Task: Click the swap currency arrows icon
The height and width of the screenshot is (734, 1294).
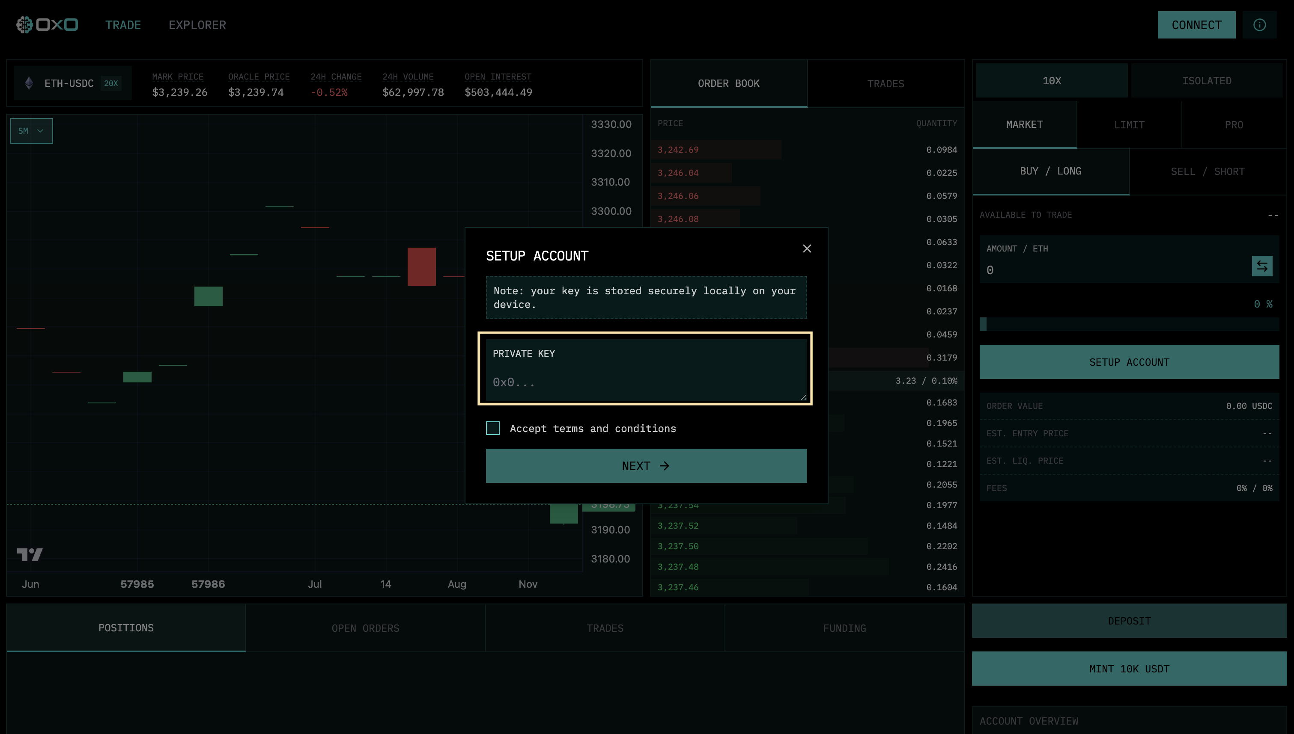Action: pos(1262,266)
